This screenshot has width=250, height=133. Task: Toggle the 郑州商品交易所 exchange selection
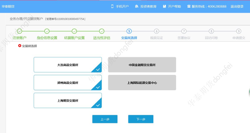click(68, 83)
